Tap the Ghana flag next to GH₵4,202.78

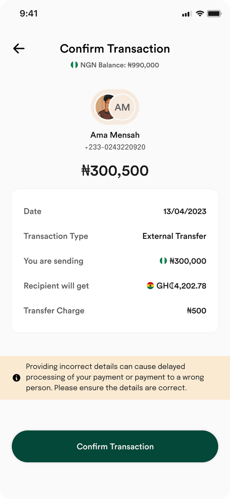[x=150, y=286]
